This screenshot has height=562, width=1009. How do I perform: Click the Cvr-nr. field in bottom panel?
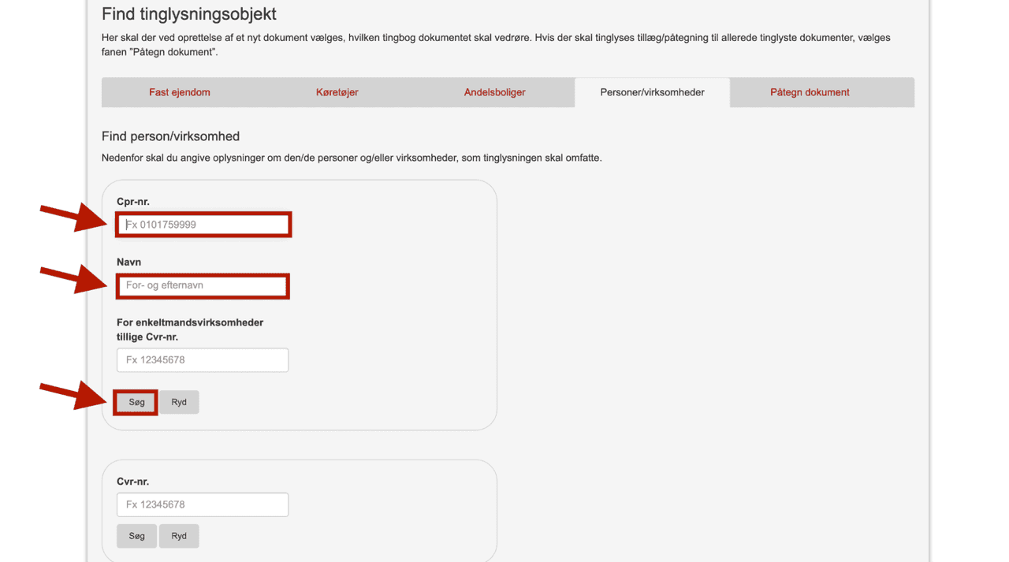point(203,504)
